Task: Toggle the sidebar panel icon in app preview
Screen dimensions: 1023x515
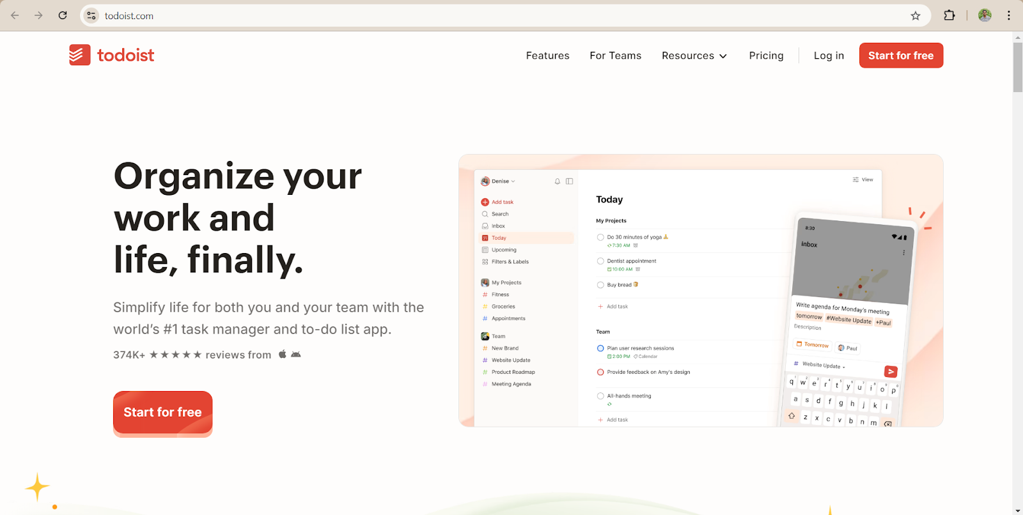Action: click(569, 181)
